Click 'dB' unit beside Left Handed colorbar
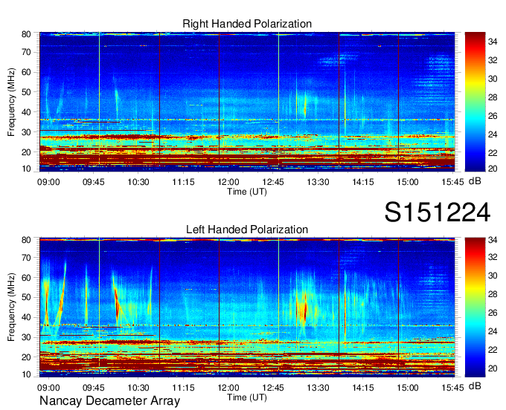The width and height of the screenshot is (506, 410). [x=475, y=385]
